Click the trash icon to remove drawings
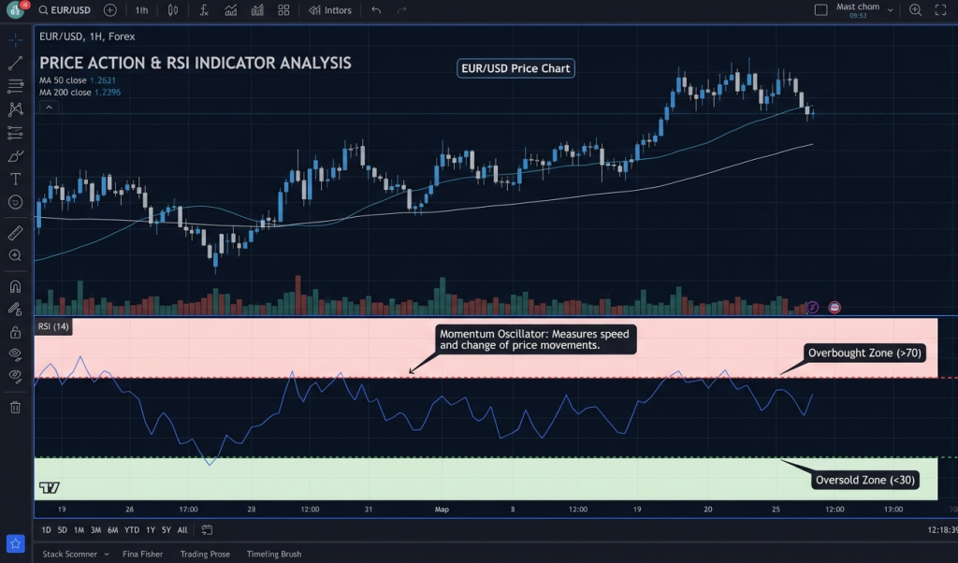 [15, 407]
